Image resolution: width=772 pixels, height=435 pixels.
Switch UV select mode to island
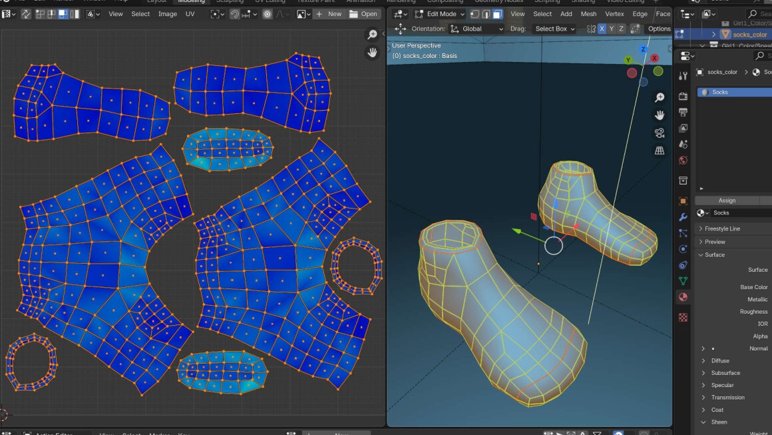coord(75,14)
